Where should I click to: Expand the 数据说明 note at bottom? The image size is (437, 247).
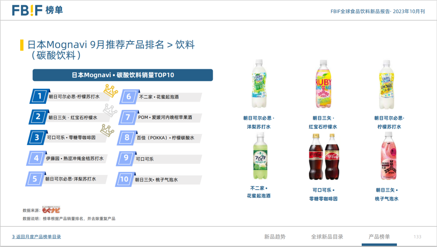click(69, 218)
